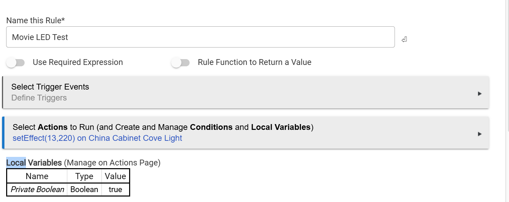The height and width of the screenshot is (202, 509).
Task: Select the Private Boolean variable name cell
Action: pyautogui.click(x=37, y=189)
